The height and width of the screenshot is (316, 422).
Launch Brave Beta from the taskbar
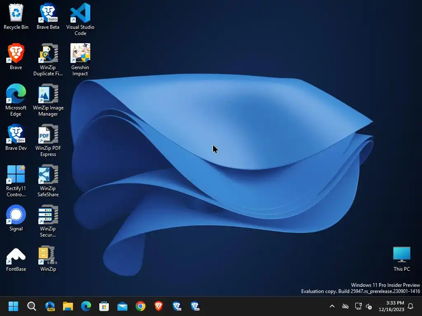[x=195, y=306]
